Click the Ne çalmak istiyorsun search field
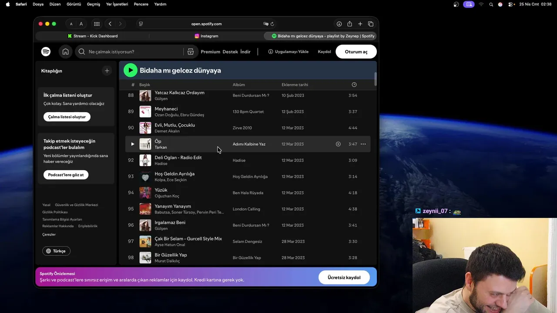Viewport: 557px width, 313px height. [x=135, y=52]
